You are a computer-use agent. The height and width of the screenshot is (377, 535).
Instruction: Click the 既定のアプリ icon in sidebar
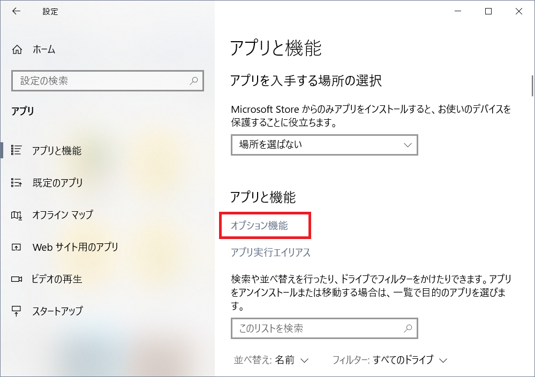pos(17,182)
